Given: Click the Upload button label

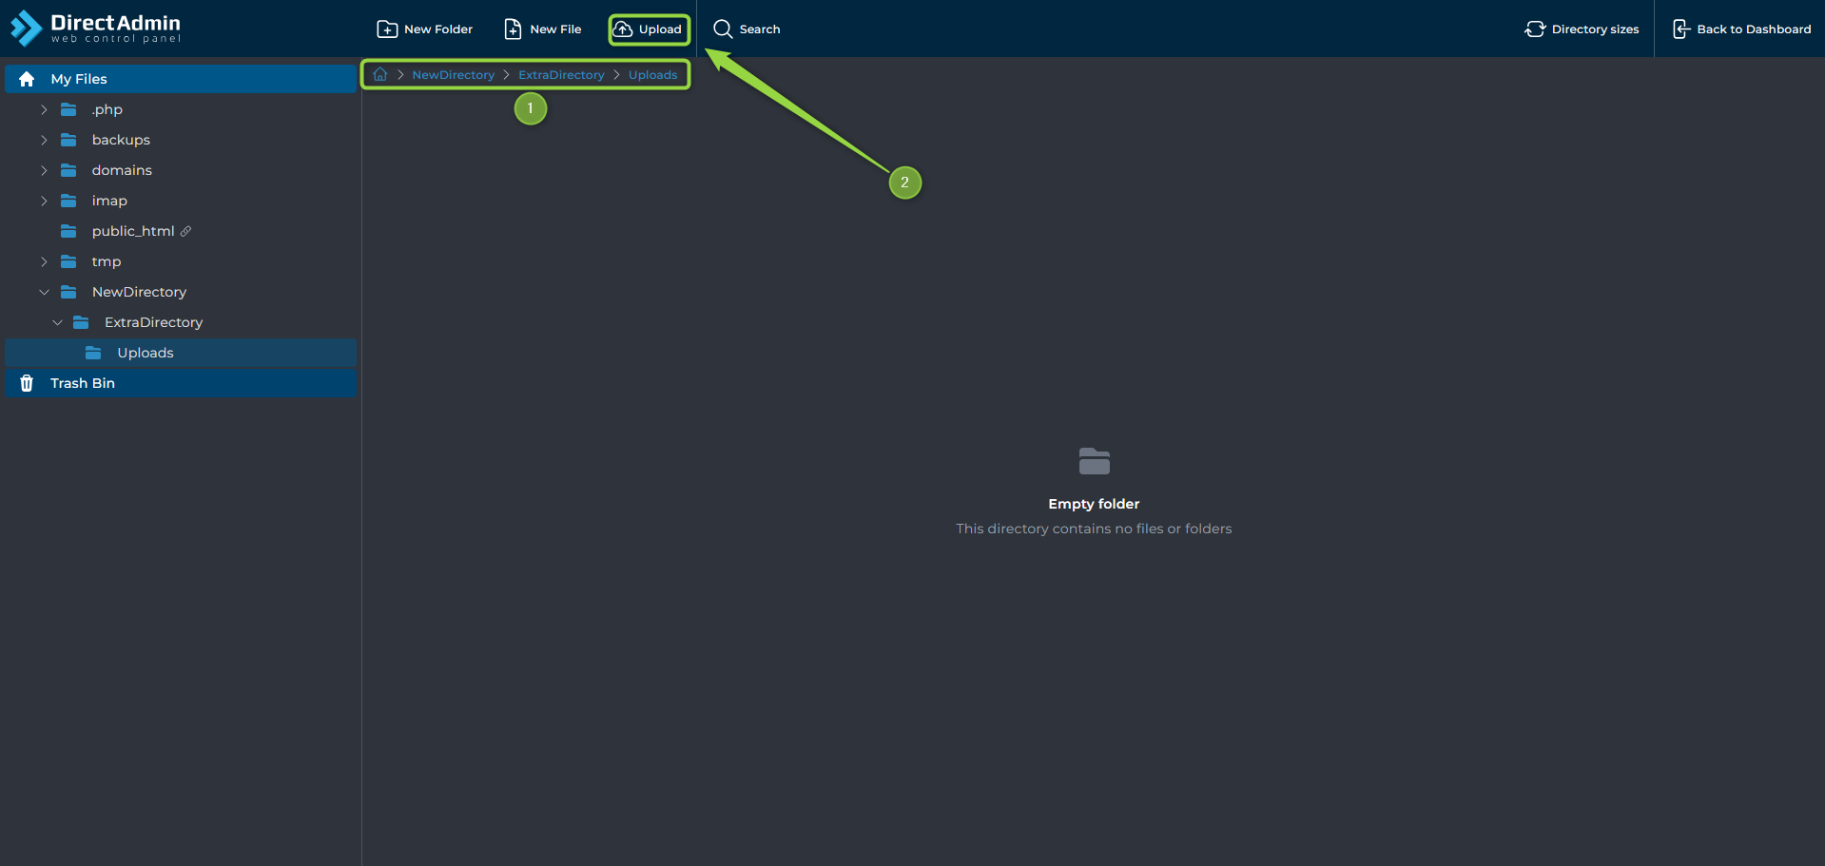Looking at the screenshot, I should click(x=660, y=29).
